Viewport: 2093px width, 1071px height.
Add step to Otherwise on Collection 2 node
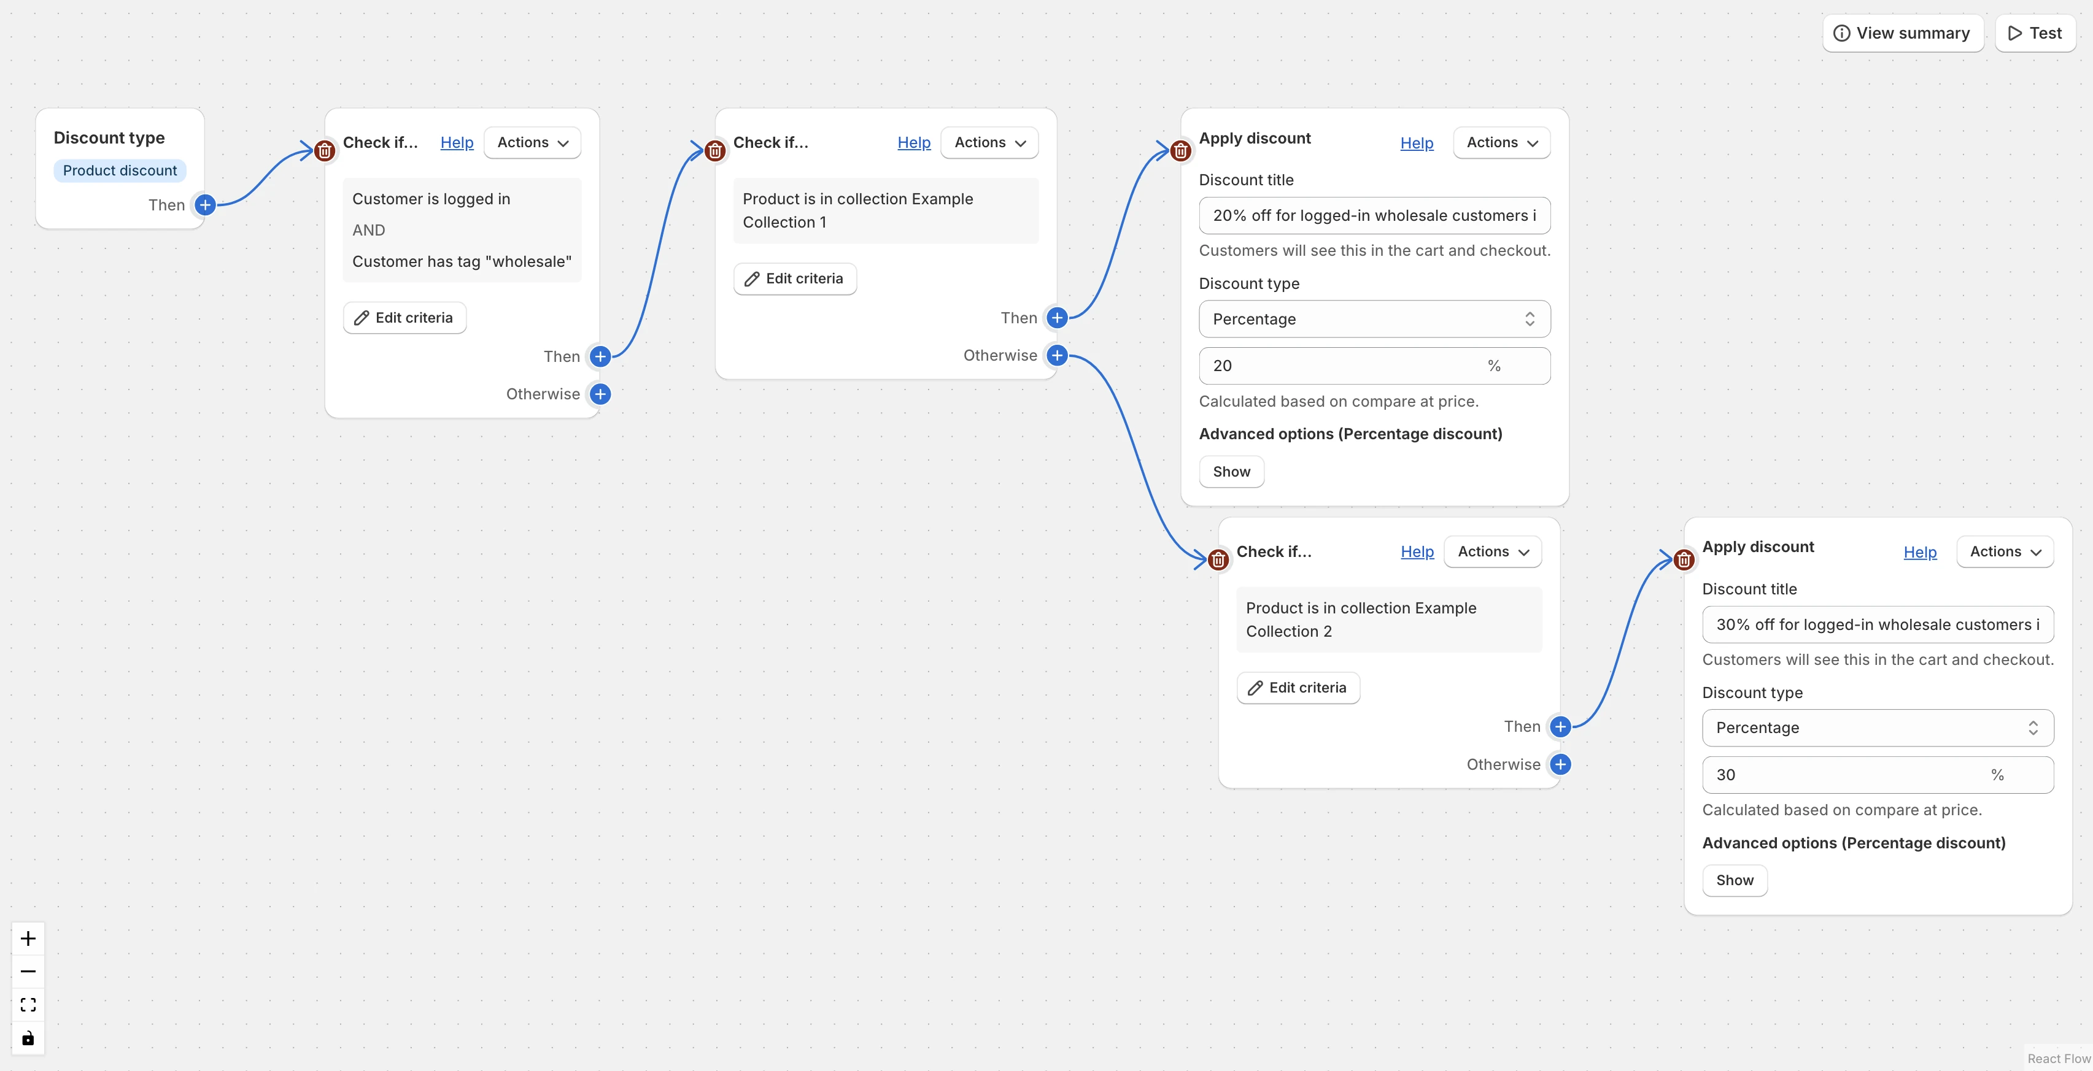[x=1560, y=764]
